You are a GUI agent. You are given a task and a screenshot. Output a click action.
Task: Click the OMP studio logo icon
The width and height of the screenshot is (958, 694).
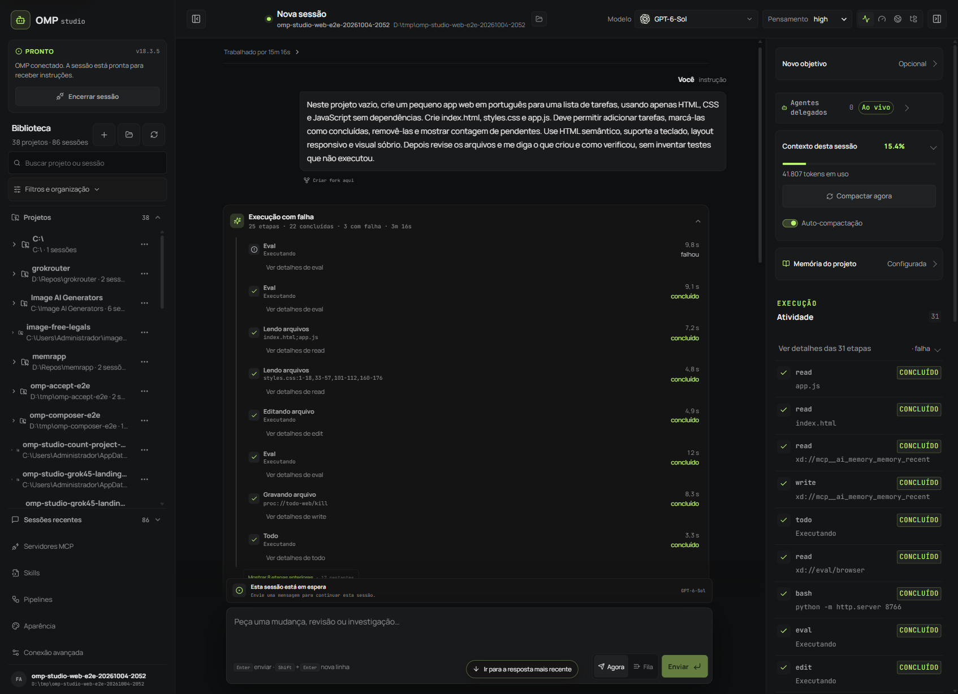pos(20,20)
